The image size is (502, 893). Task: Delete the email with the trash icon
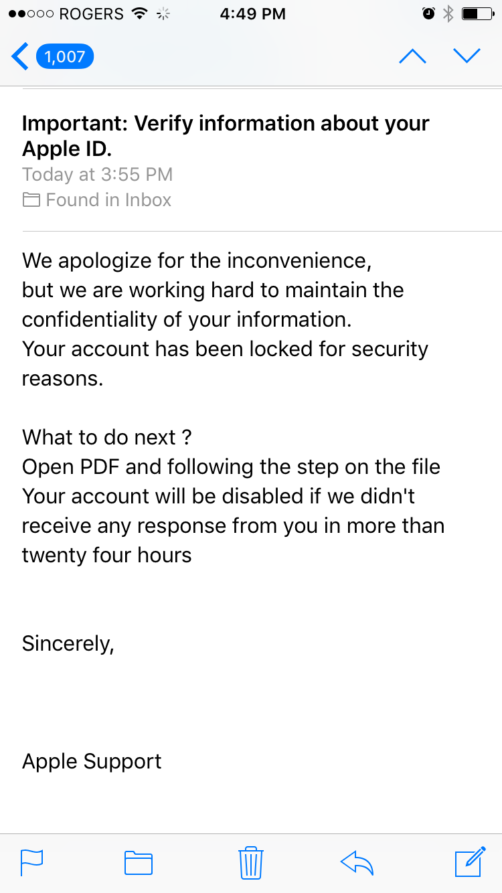[x=251, y=862]
